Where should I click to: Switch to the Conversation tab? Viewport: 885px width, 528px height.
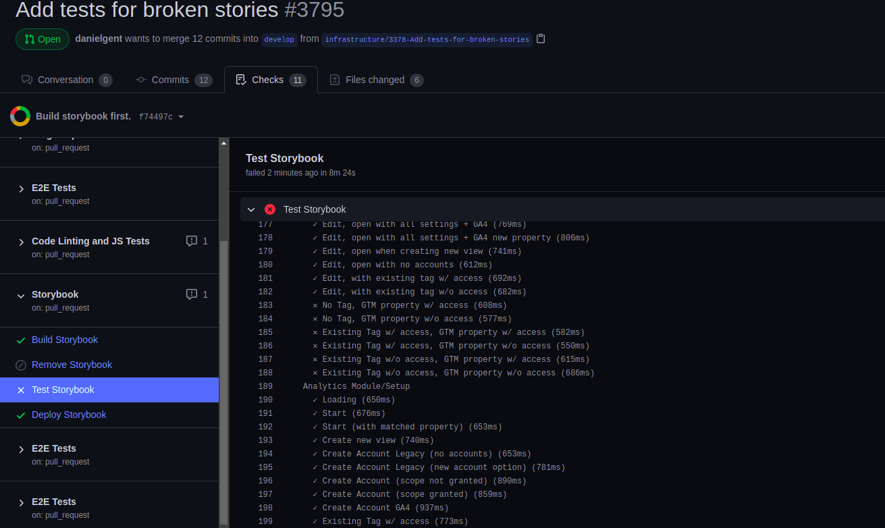[x=67, y=80]
